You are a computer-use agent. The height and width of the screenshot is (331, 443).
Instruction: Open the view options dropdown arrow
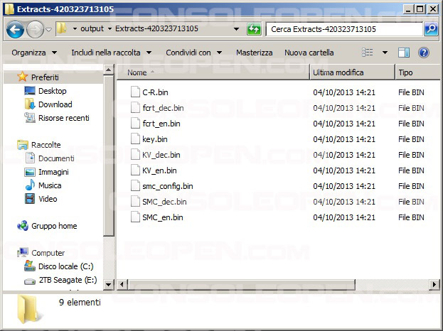click(x=385, y=53)
